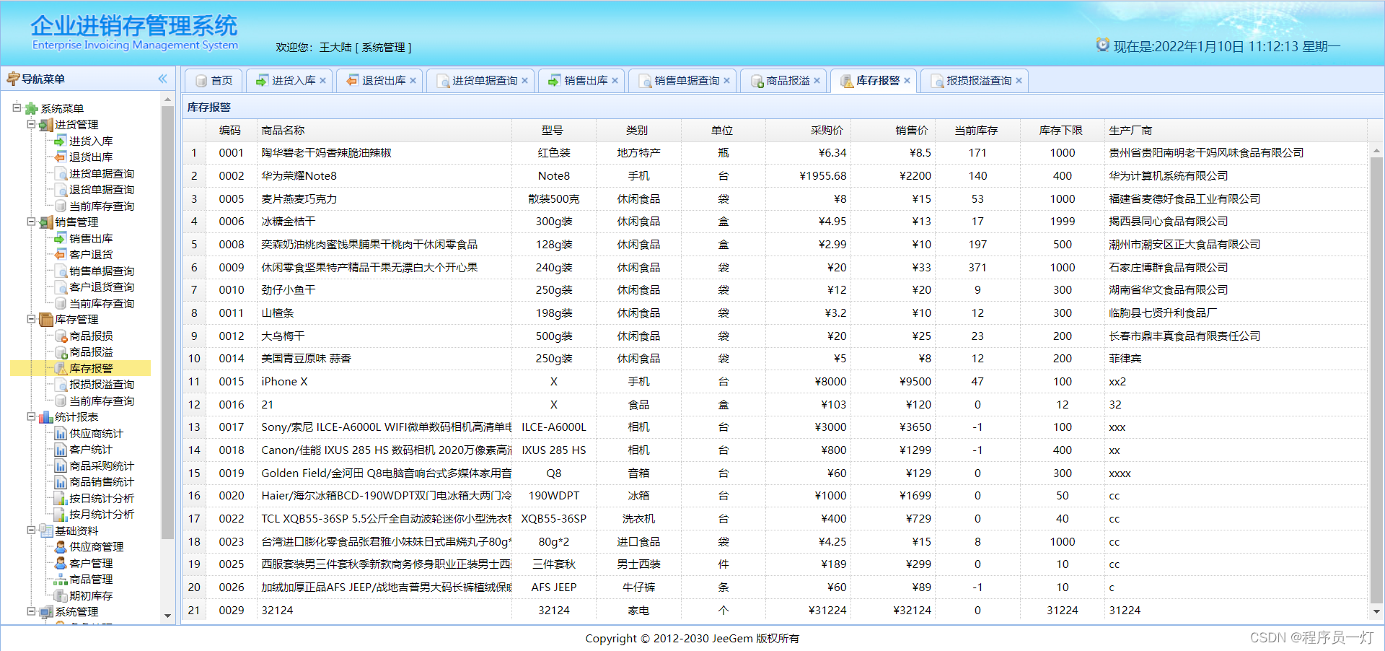Click the 按月统计分析 icon
This screenshot has width=1385, height=651.
(x=61, y=514)
